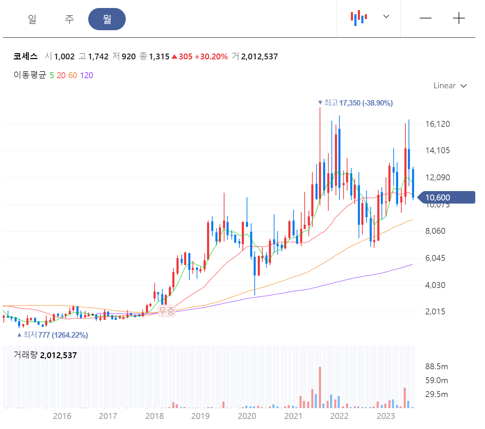Zoom out with the minus icon
The image size is (485, 429).
coord(426,18)
